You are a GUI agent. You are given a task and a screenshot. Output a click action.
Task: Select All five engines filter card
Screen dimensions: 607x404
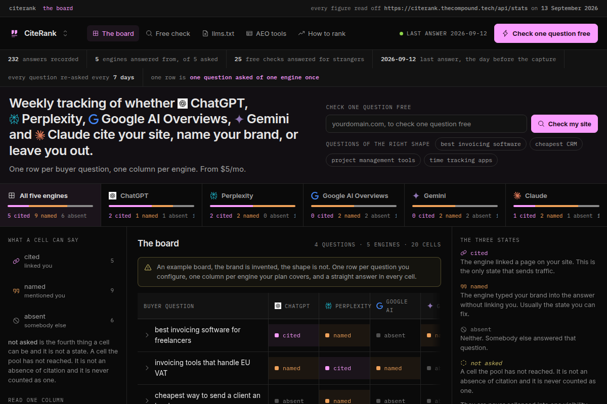point(51,205)
